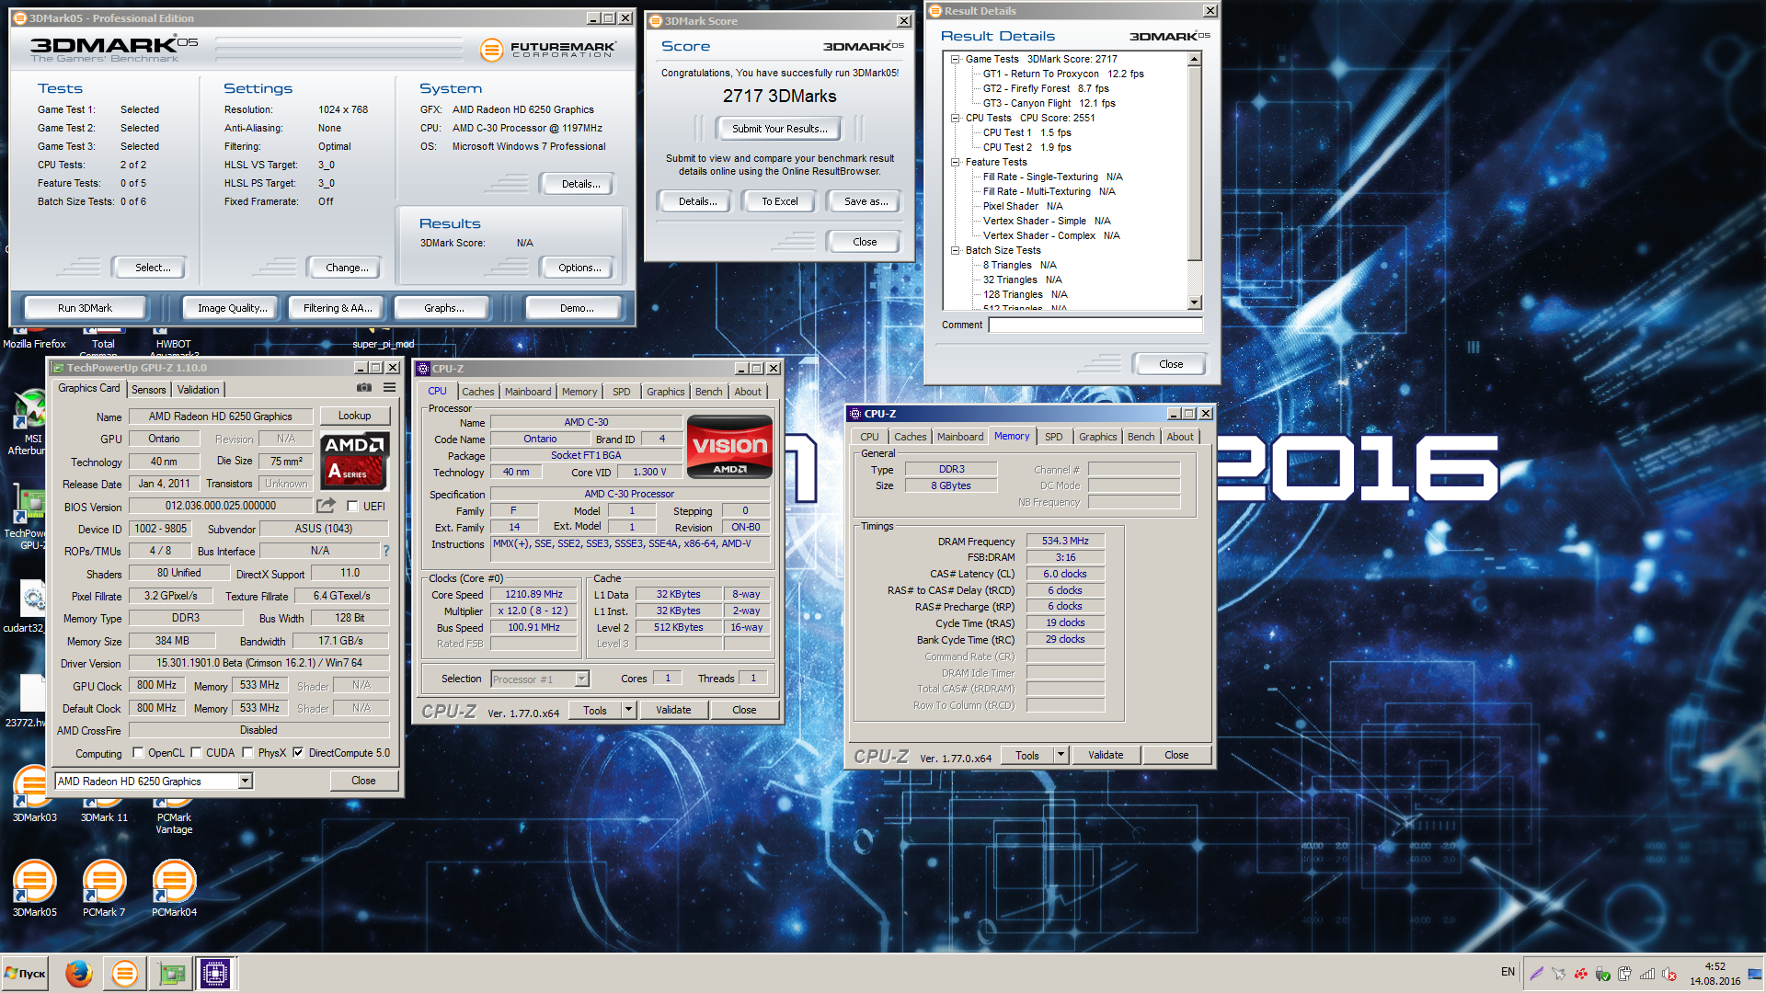This screenshot has width=1766, height=993.
Task: Open Bench tab in CPU-Z Memory window
Action: (x=1141, y=437)
